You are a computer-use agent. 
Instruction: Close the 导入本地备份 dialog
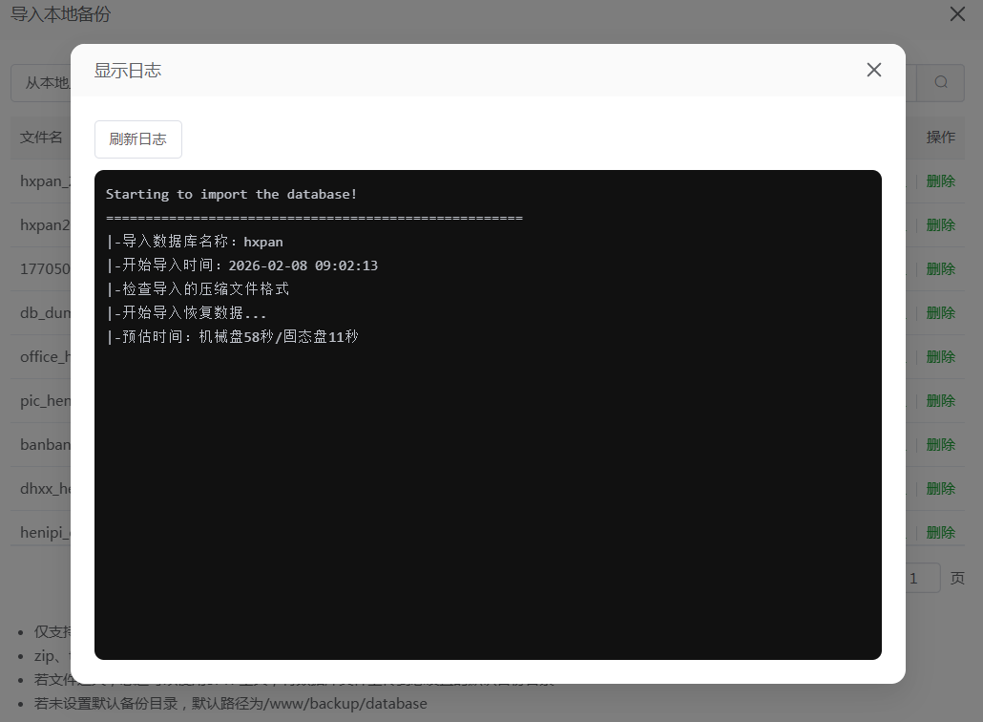[x=956, y=14]
